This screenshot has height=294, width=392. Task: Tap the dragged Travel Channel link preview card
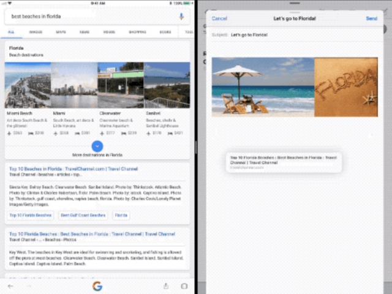[284, 162]
